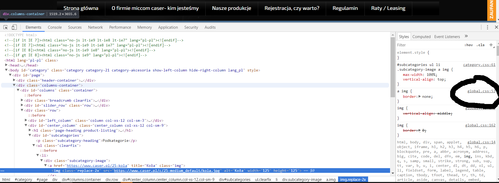
Task: Click the ellipsis beside the selected img node
Action: (x=2, y=171)
